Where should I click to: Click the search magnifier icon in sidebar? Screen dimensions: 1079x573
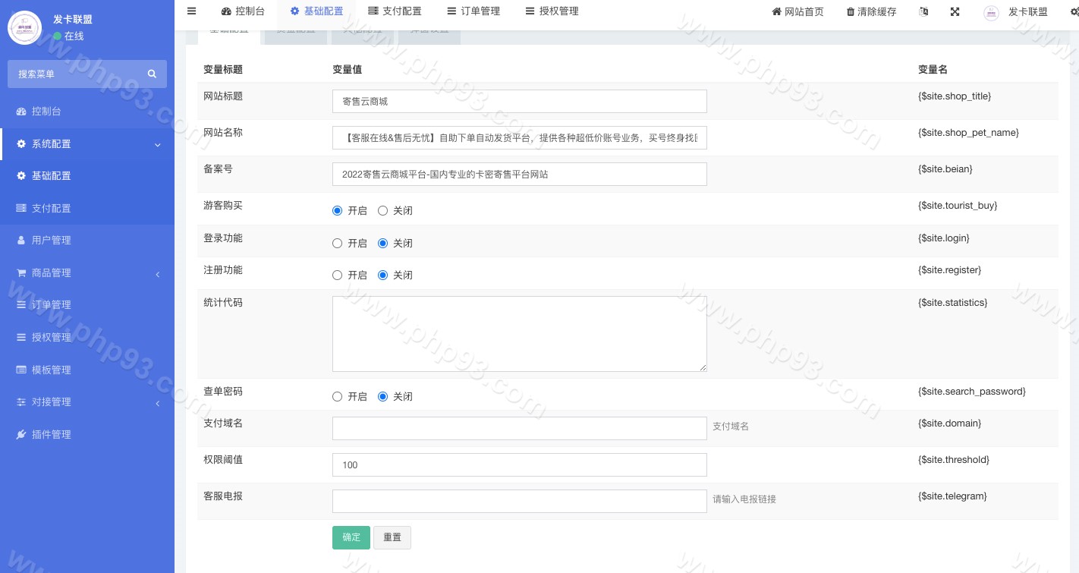click(x=152, y=74)
